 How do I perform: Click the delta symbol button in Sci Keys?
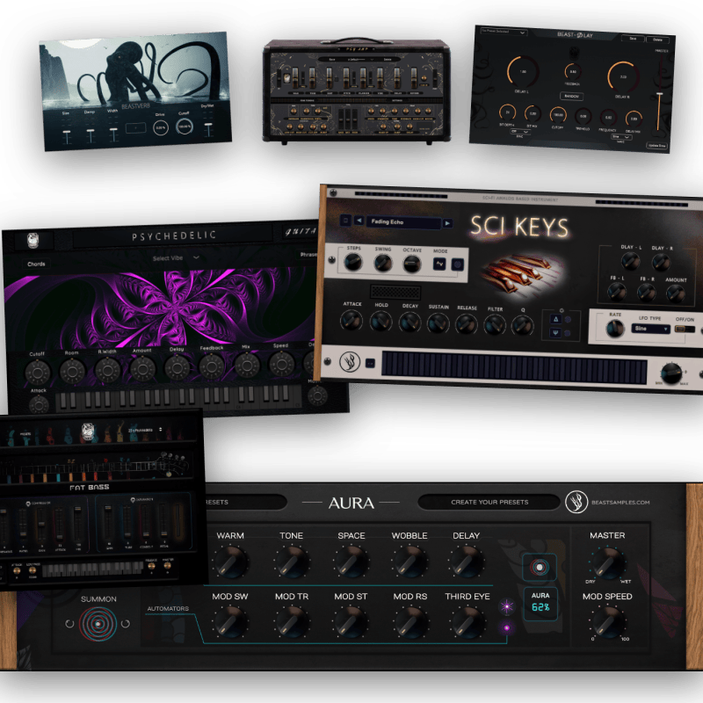tap(556, 319)
